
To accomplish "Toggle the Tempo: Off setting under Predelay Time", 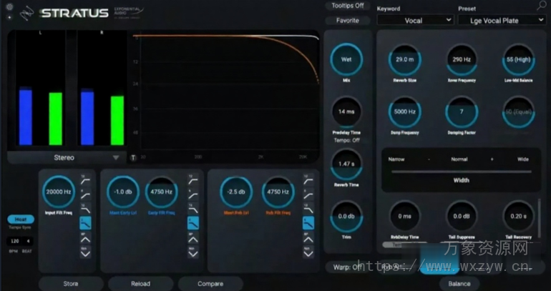I will click(346, 140).
